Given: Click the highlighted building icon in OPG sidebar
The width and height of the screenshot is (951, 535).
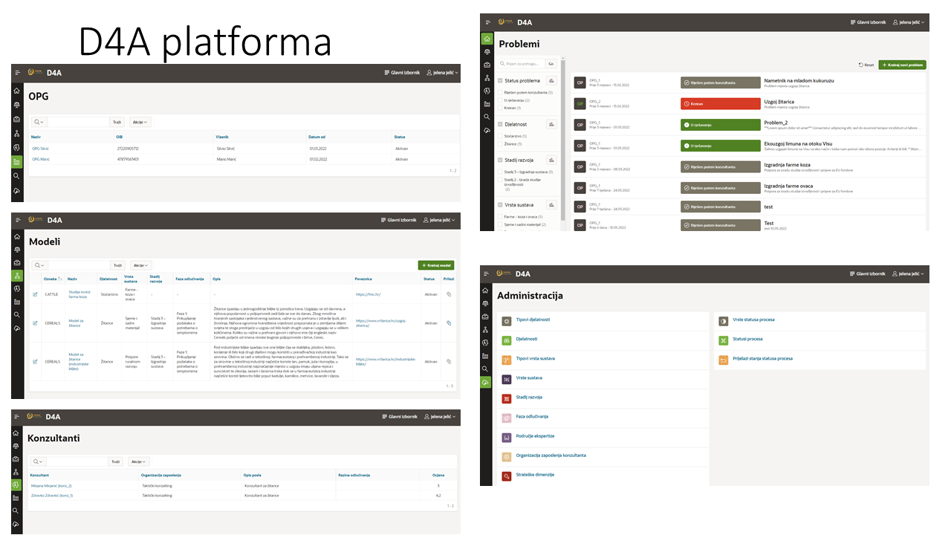Looking at the screenshot, I should [x=16, y=161].
